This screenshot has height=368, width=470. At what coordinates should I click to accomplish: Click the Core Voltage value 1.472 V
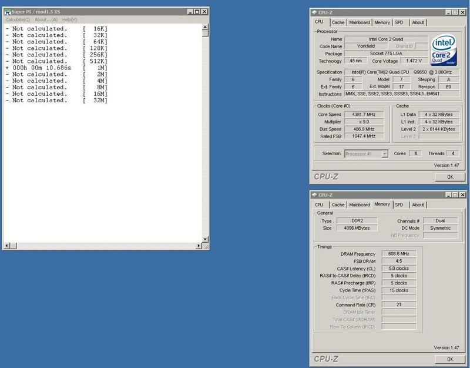[x=414, y=61]
